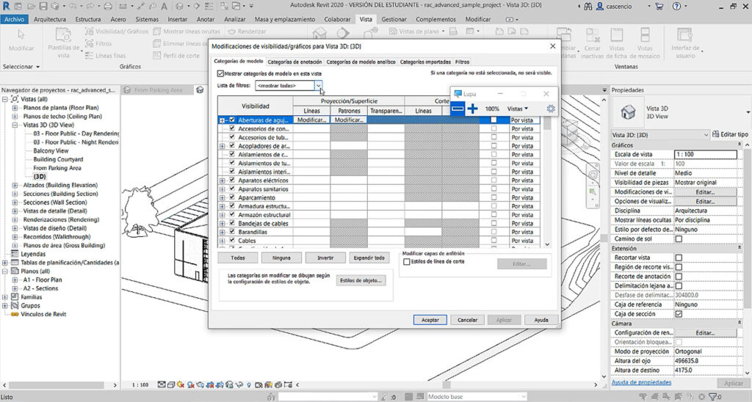Open the 'Lista de filtros' dropdown
752x402 pixels.
coord(319,86)
